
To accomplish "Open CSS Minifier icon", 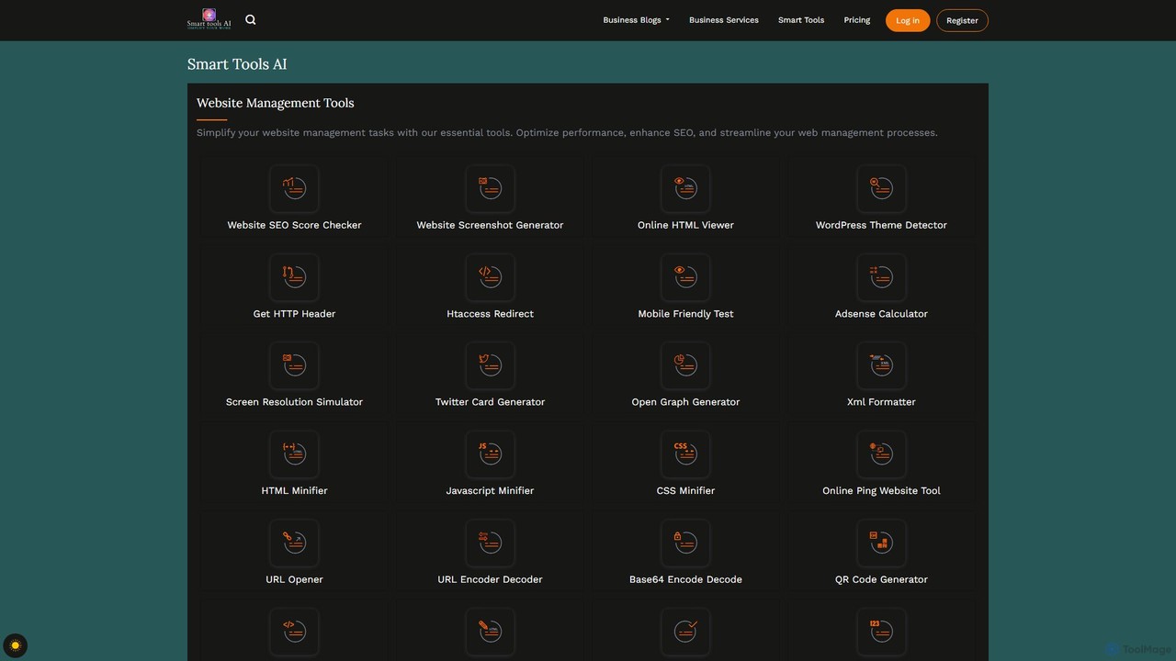I will coord(685,454).
